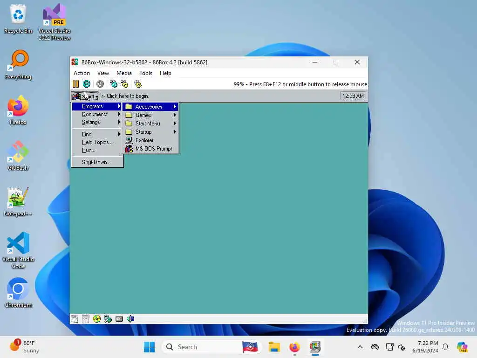Click the sound speaker status icon
The height and width of the screenshot is (358, 477).
click(130, 319)
